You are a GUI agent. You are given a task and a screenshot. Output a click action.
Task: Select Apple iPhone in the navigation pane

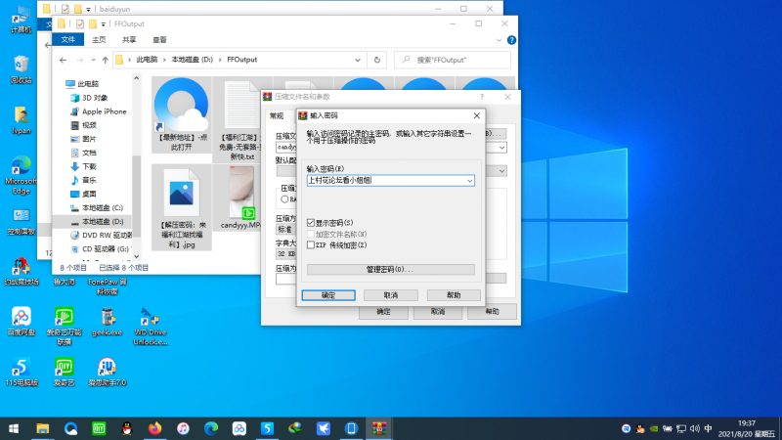(104, 111)
